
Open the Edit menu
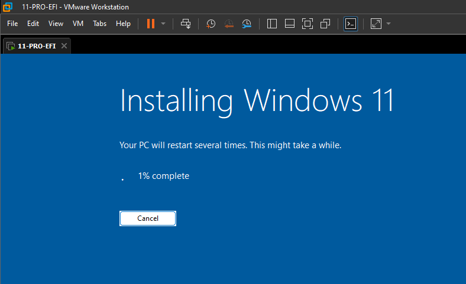33,24
